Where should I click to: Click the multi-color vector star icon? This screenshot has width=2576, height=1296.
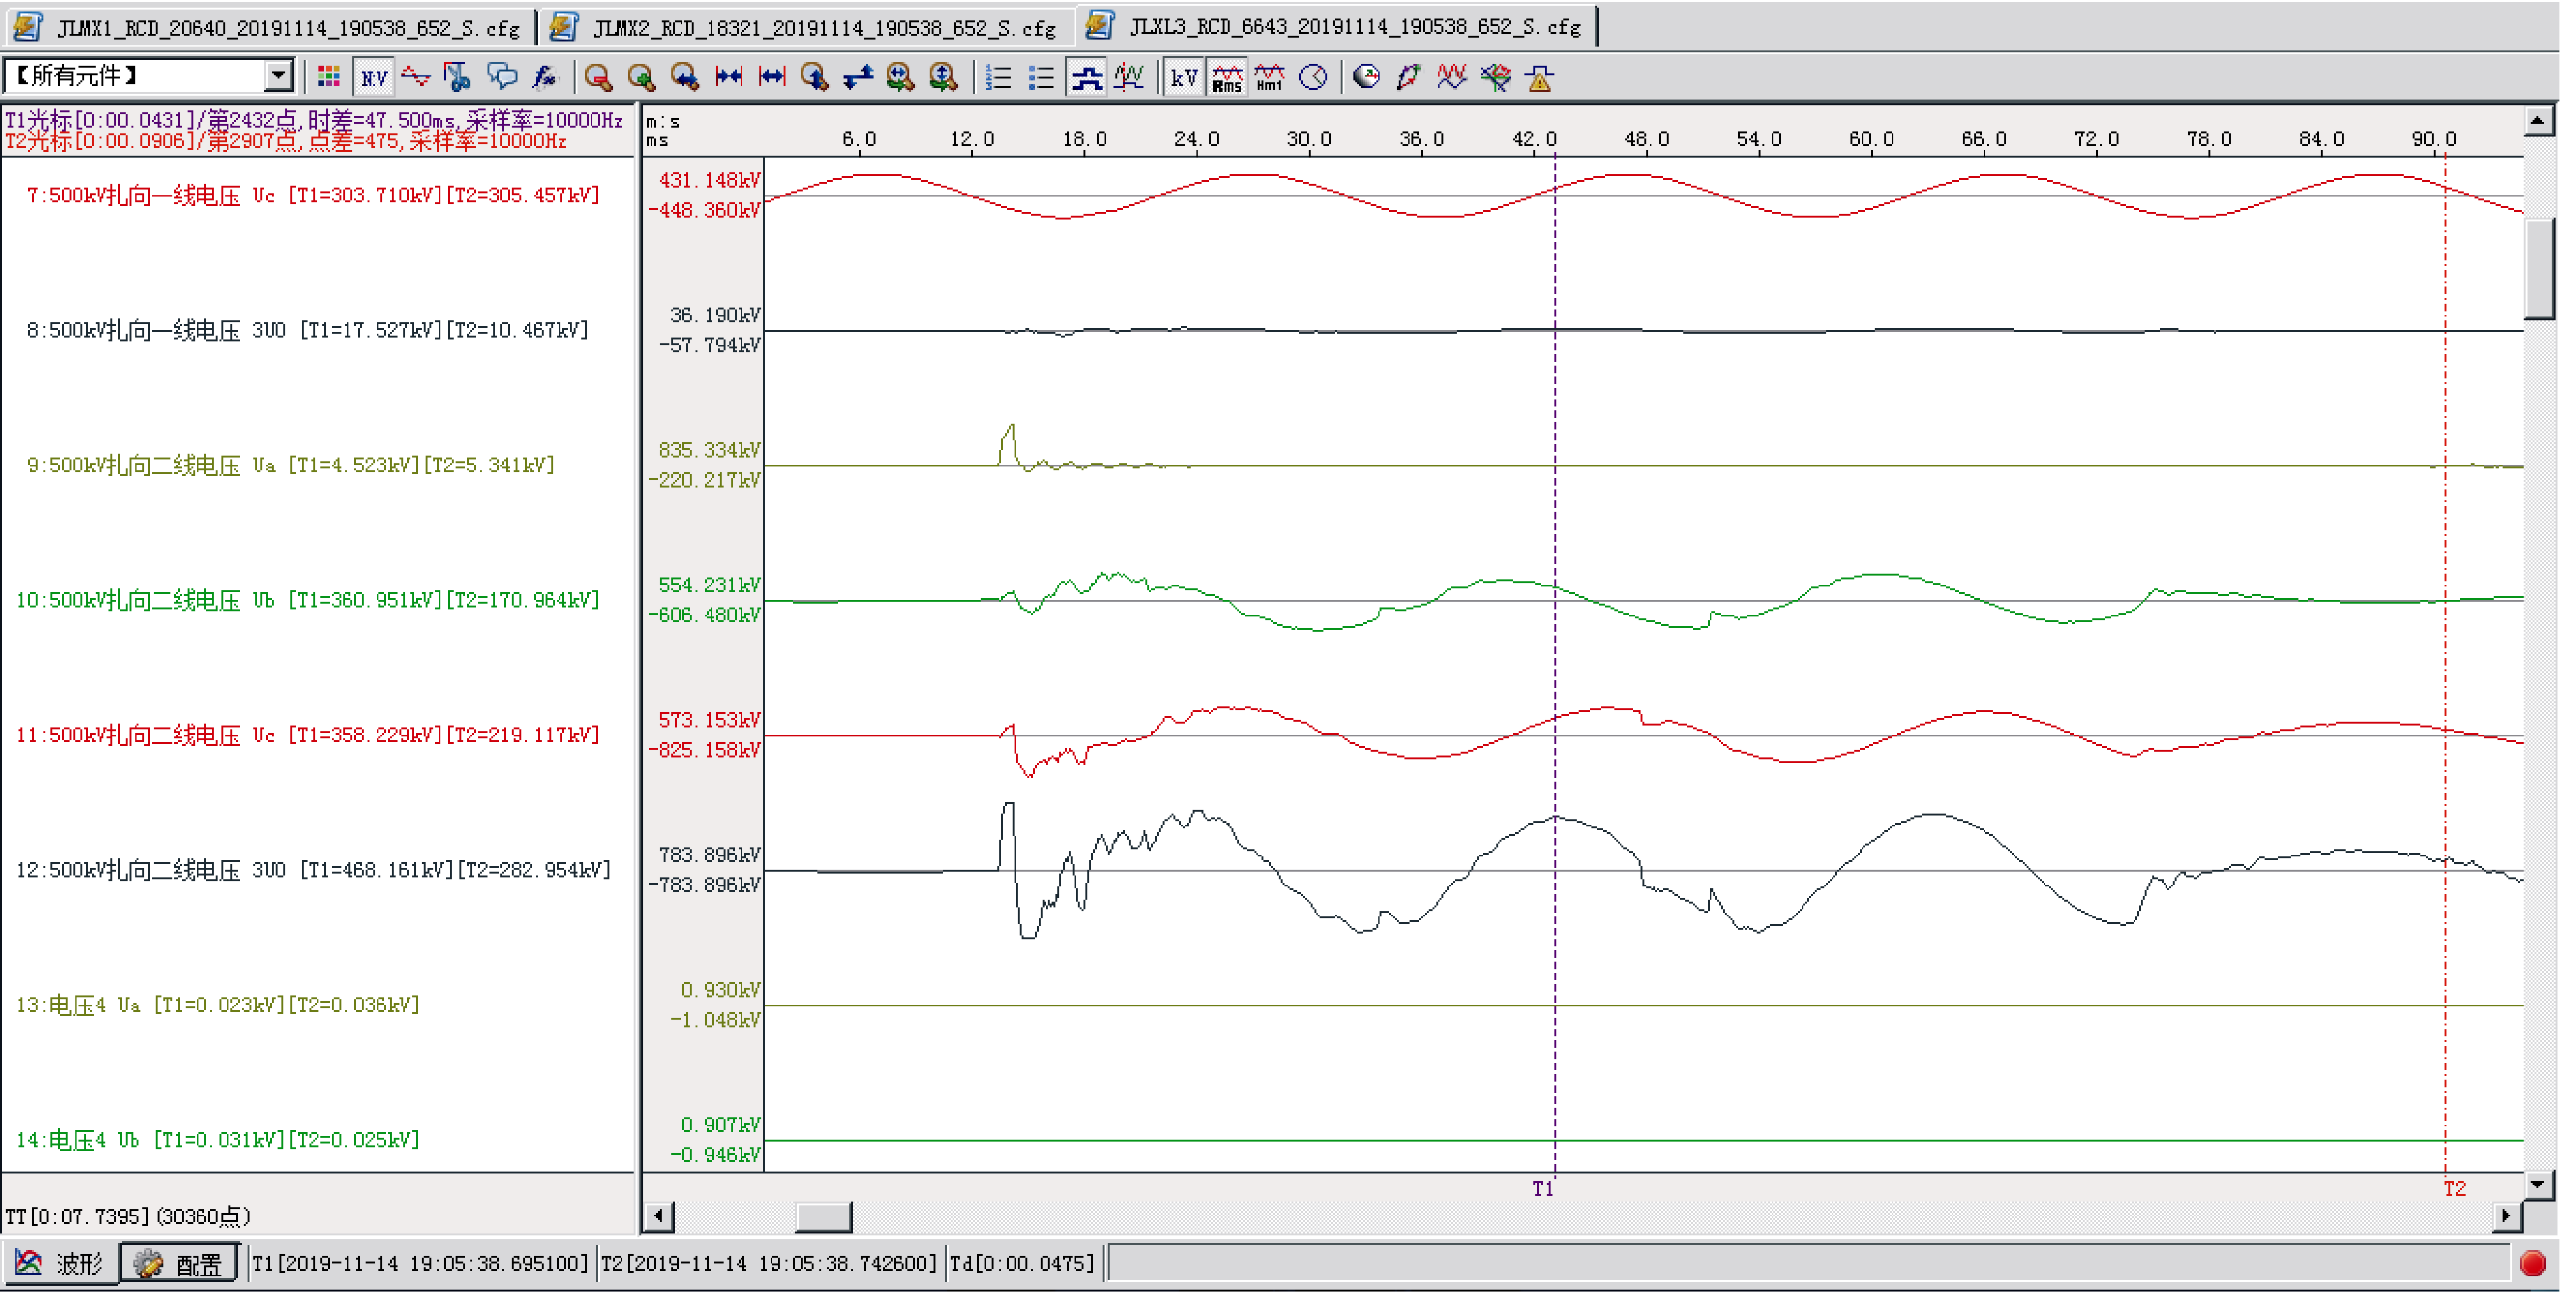1496,77
